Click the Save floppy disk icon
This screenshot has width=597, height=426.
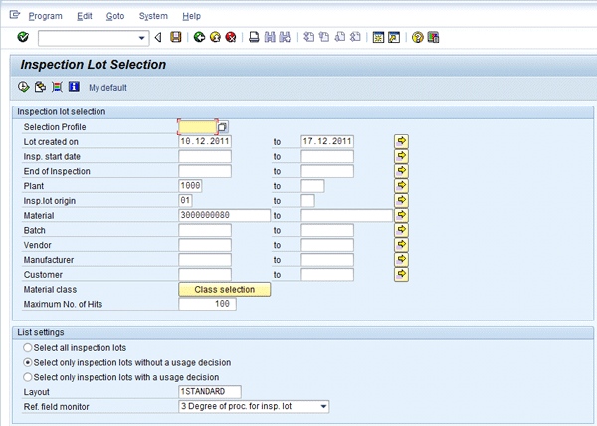pyautogui.click(x=175, y=37)
